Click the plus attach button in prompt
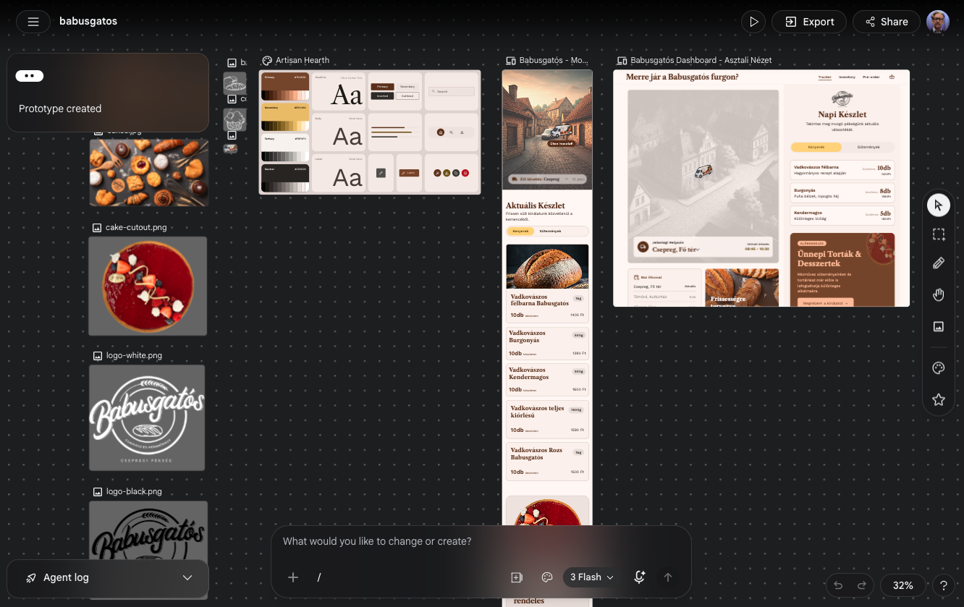This screenshot has width=964, height=607. pyautogui.click(x=293, y=577)
